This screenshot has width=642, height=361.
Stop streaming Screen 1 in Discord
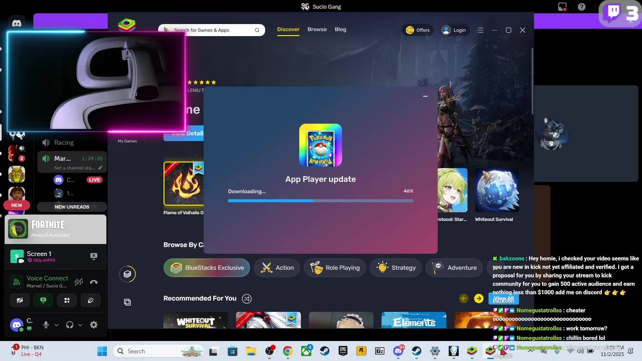pyautogui.click(x=94, y=256)
